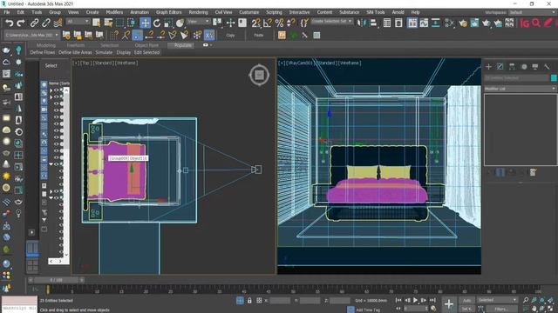The width and height of the screenshot is (558, 313).
Task: Open the Curve Editor icon
Action: click(424, 23)
